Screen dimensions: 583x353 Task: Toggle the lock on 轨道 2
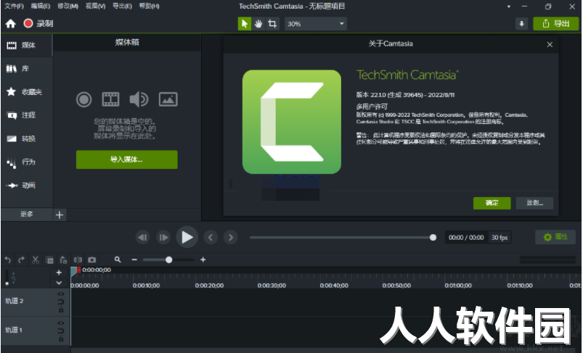61,310
